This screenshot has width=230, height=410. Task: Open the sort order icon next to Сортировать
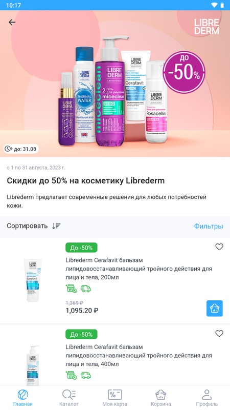point(56,226)
